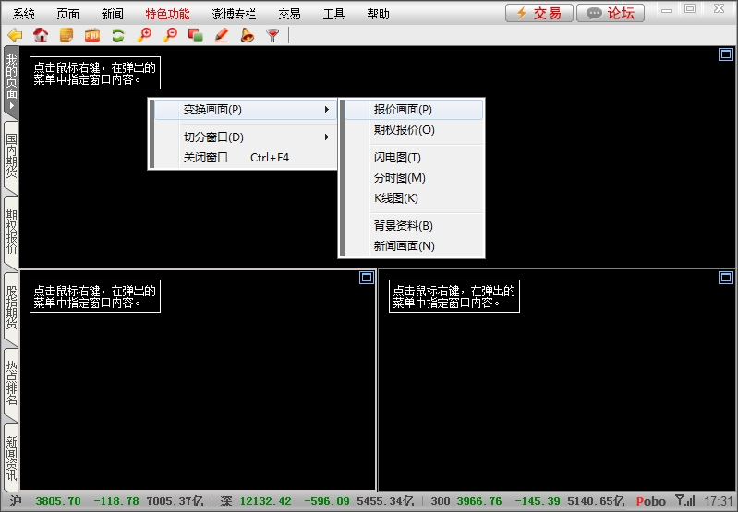Open the red 特色功能 menu
This screenshot has width=738, height=512.
[167, 14]
